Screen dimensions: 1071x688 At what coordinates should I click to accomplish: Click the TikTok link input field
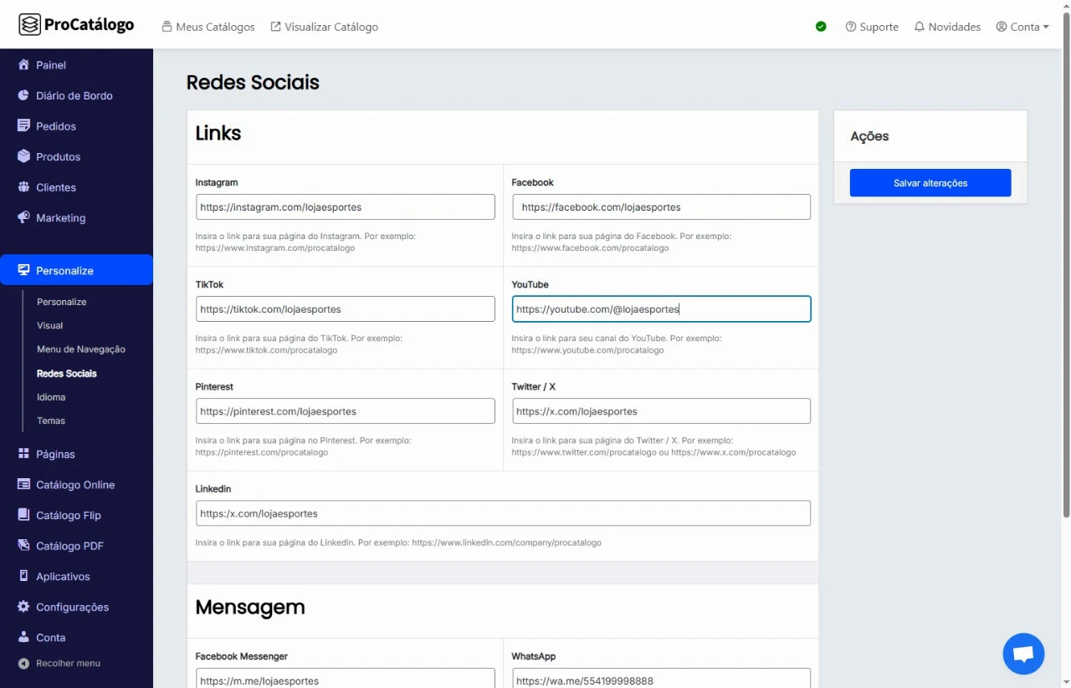coord(346,309)
